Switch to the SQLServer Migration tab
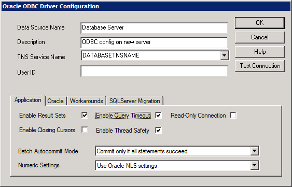 click(135, 101)
